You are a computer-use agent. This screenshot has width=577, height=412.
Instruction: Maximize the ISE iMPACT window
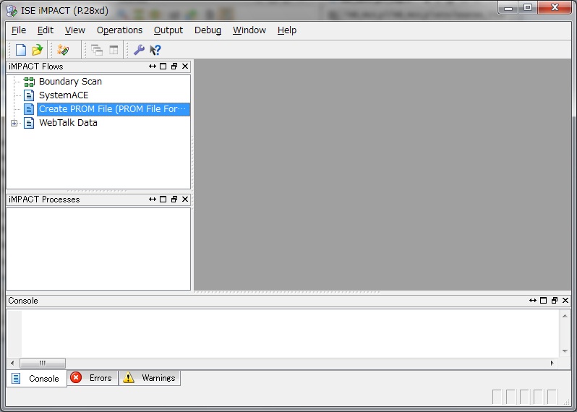pyautogui.click(x=528, y=8)
